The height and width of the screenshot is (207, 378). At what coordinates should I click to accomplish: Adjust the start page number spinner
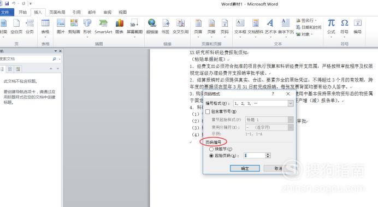(x=268, y=156)
